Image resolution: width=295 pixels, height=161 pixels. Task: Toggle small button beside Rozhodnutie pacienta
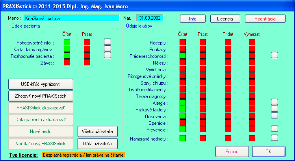coord(108,55)
